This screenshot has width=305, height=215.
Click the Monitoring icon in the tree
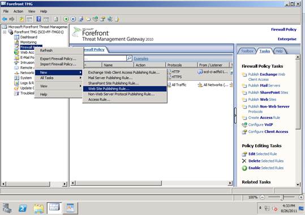[16, 42]
